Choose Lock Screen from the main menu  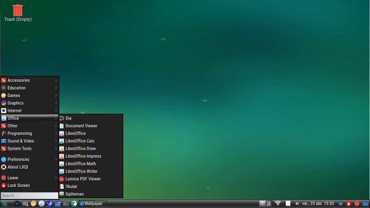pyautogui.click(x=30, y=185)
